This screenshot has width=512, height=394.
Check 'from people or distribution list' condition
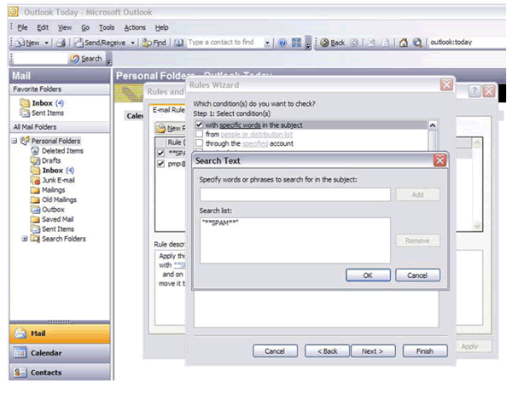pyautogui.click(x=199, y=134)
